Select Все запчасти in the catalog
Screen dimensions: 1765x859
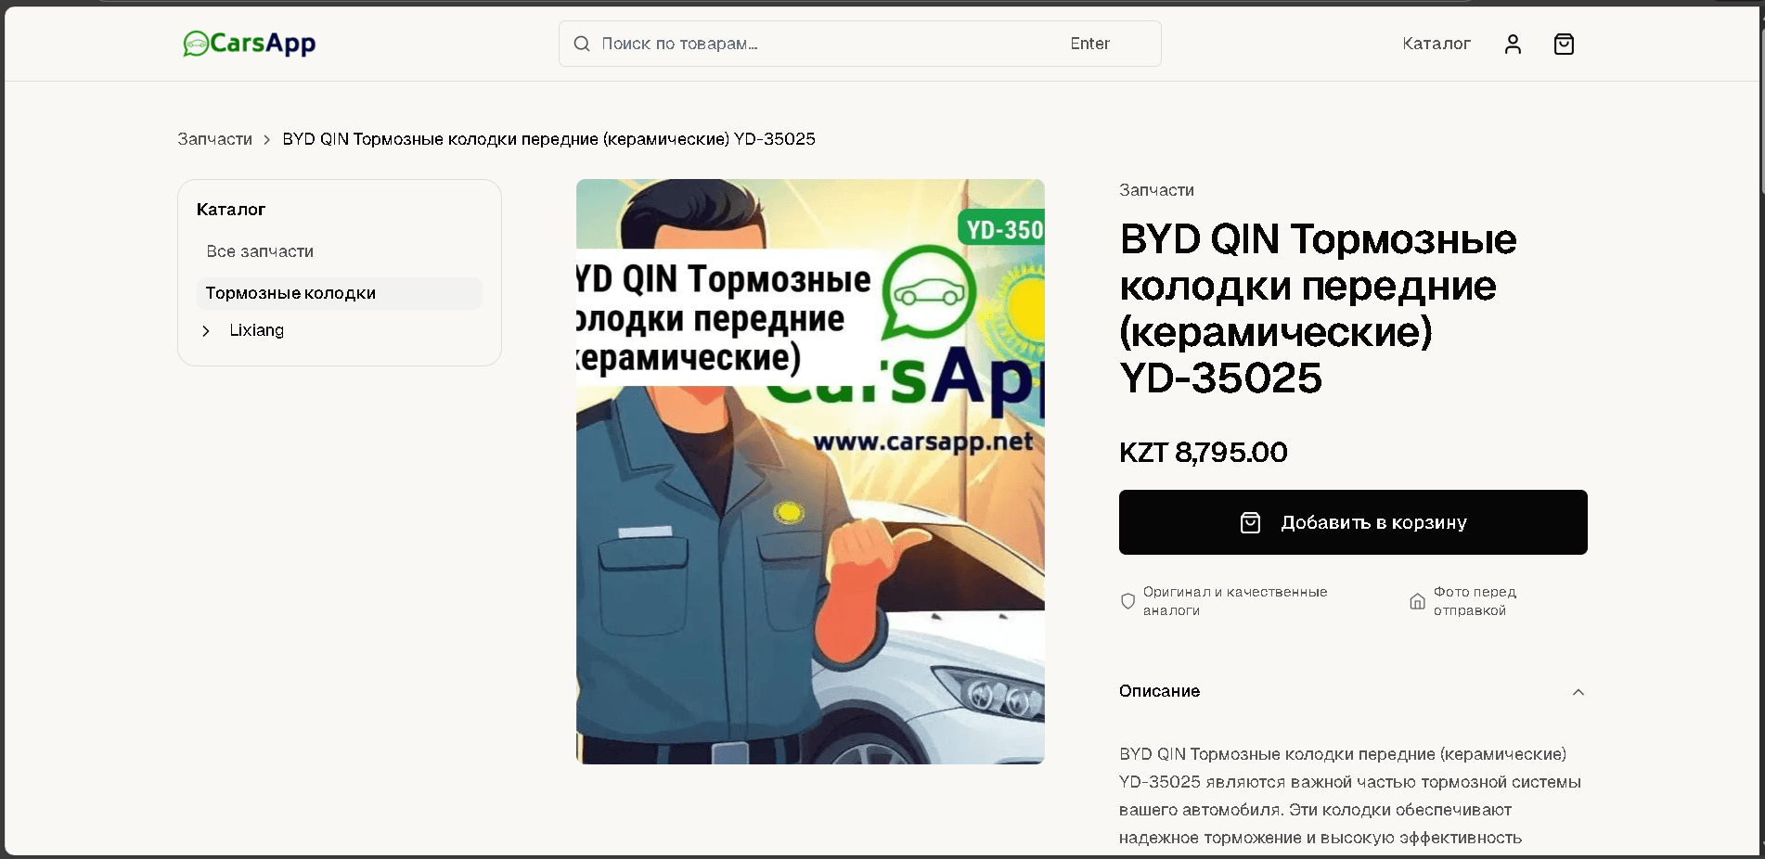pos(261,251)
